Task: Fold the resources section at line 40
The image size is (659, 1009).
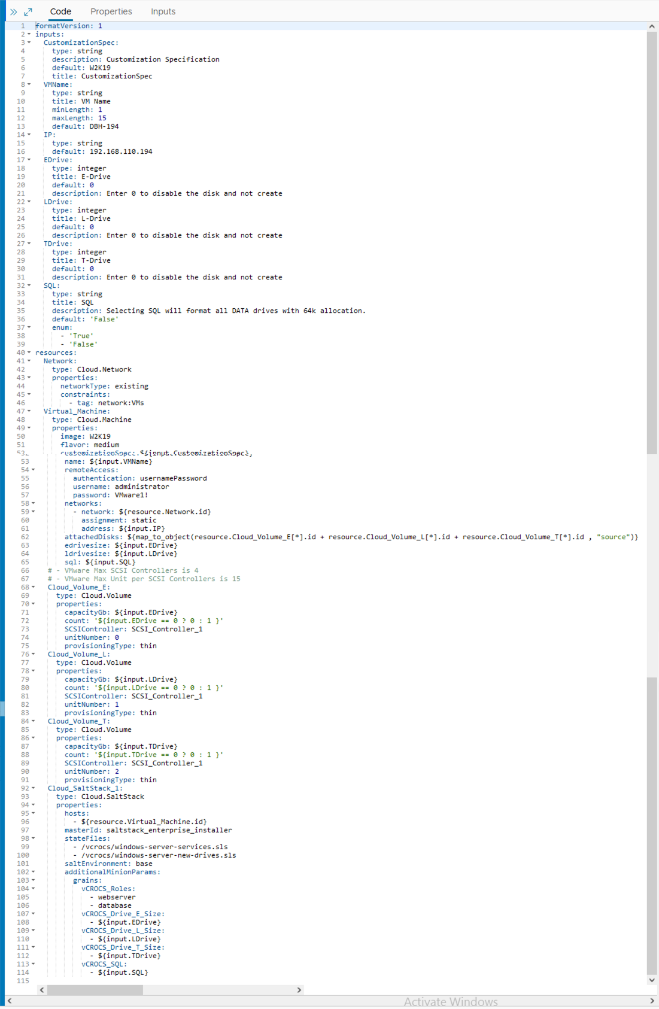Action: point(29,353)
